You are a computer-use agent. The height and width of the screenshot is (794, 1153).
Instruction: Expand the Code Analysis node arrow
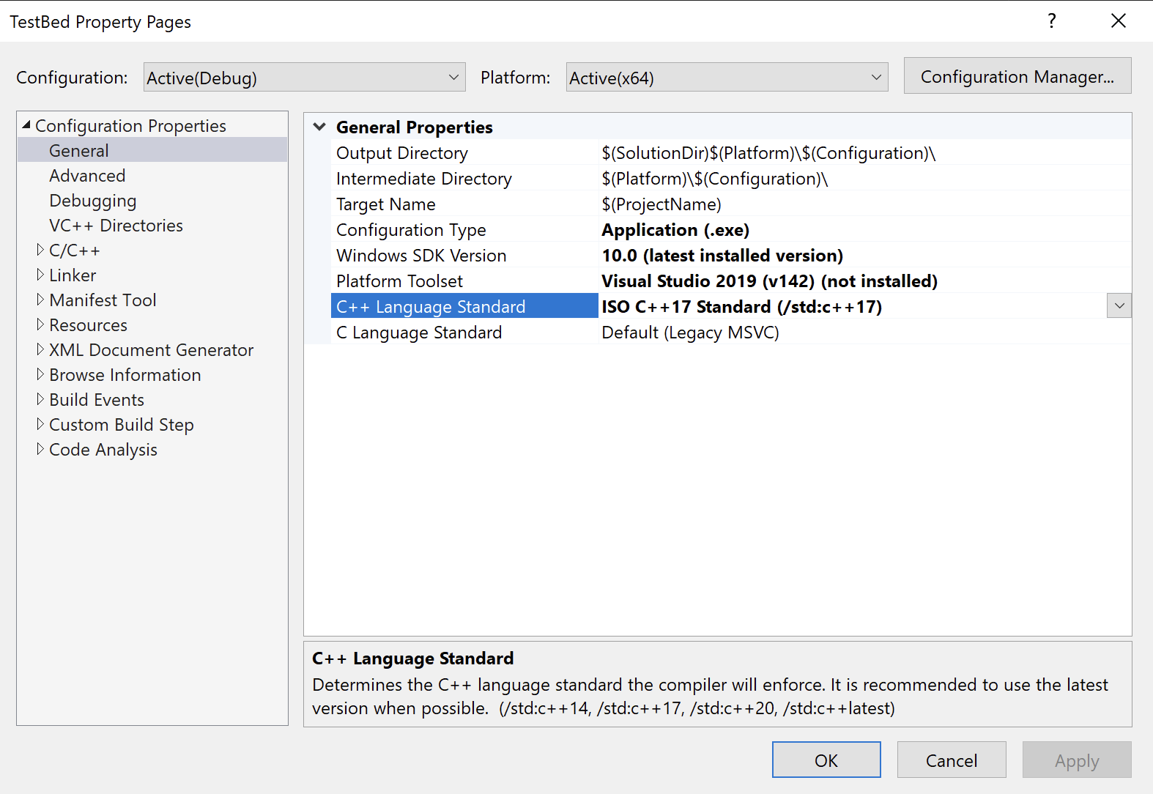click(x=40, y=449)
